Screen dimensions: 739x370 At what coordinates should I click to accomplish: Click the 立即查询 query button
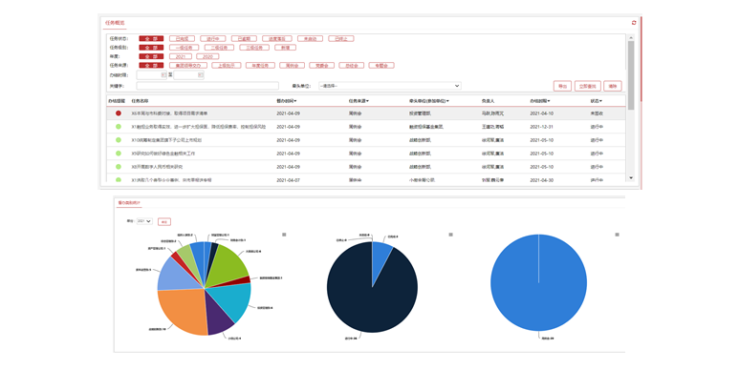coord(588,86)
